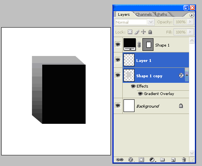202x166 pixels.
Task: Open the Opacity slider arrow
Action: [x=190, y=22]
